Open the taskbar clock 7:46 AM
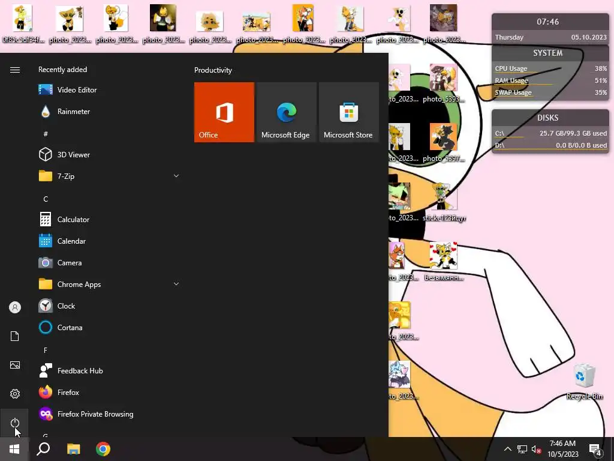The image size is (614, 461). pos(562,449)
